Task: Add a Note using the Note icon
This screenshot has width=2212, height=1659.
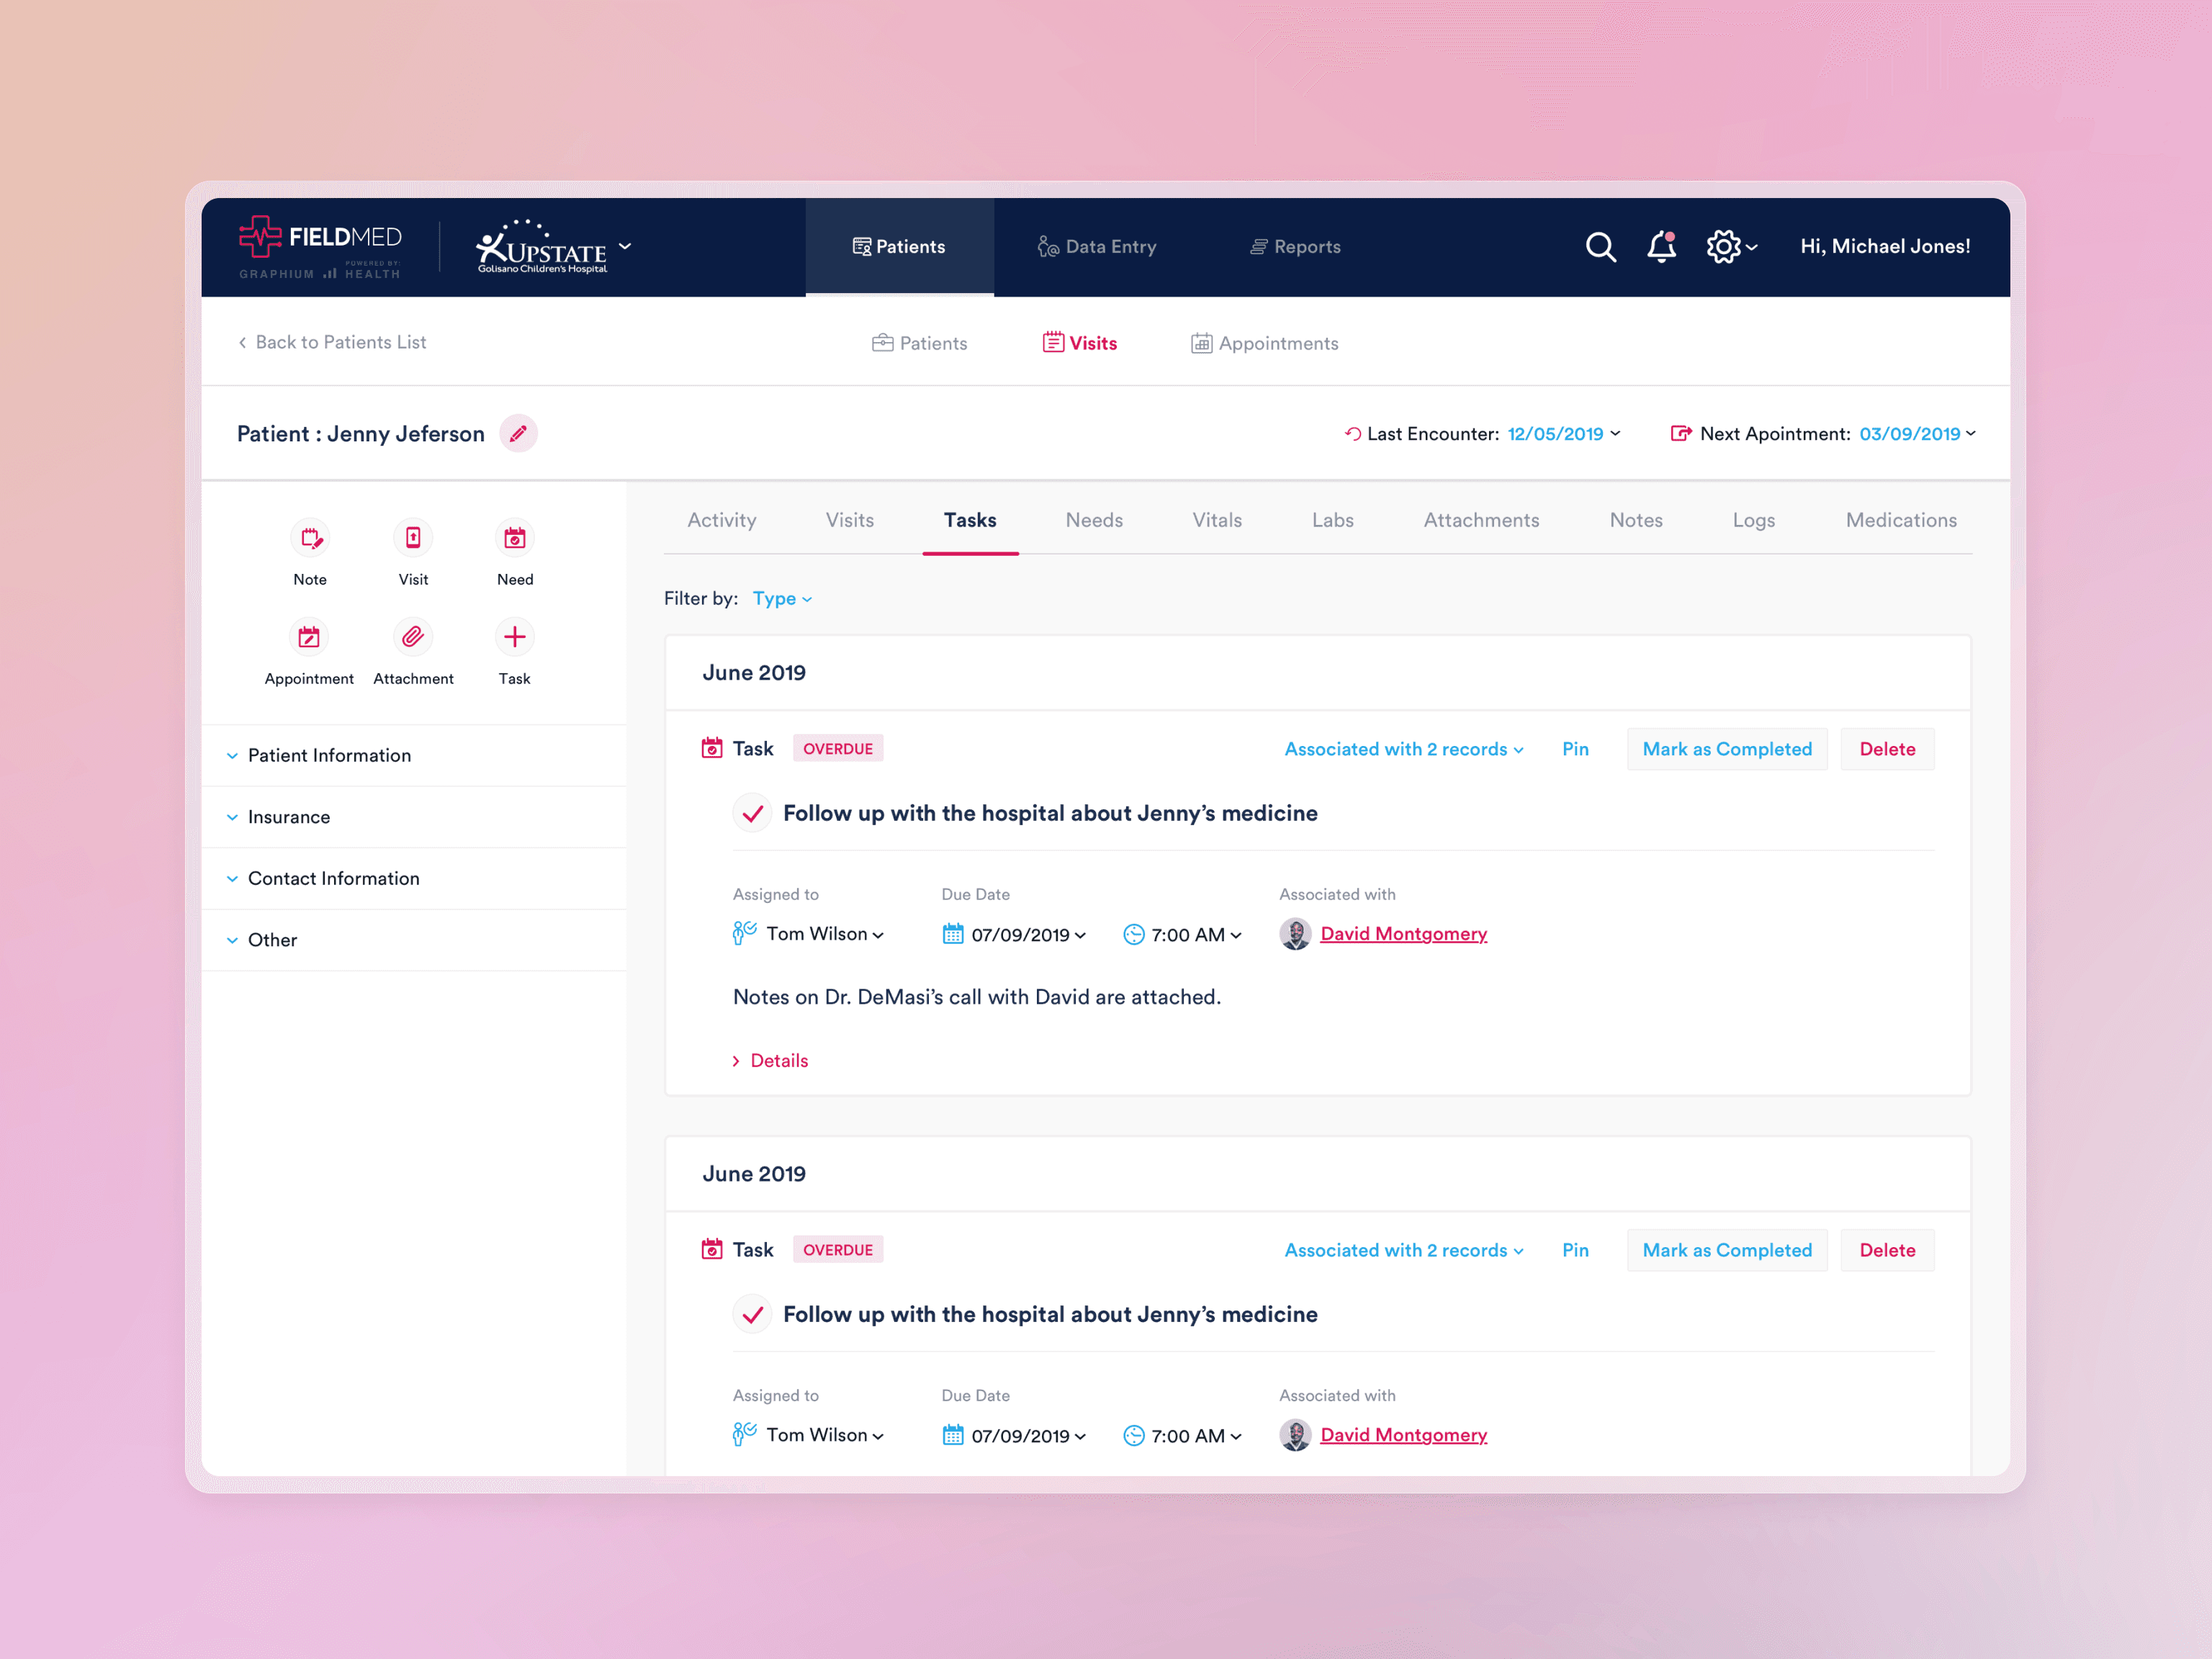Action: coord(310,537)
